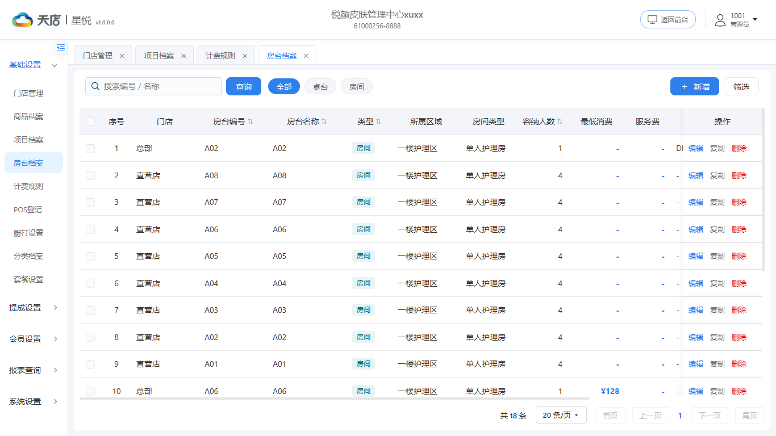Viewport: 776px width, 436px height.
Task: Check the checkbox for row 10
Action: coord(90,391)
